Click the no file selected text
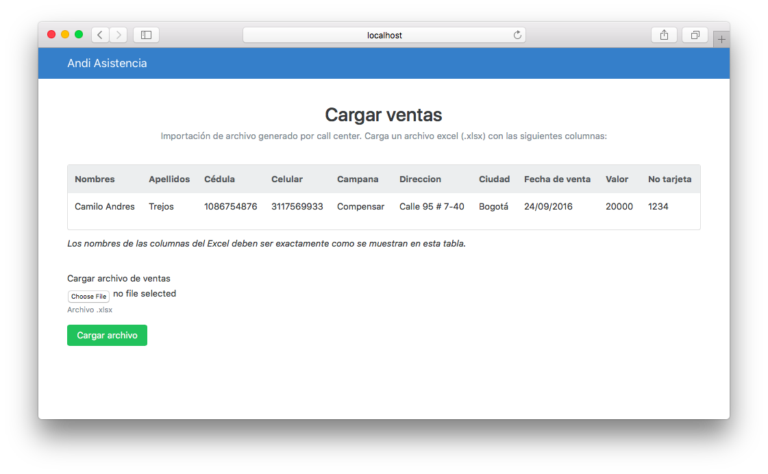 click(x=145, y=293)
